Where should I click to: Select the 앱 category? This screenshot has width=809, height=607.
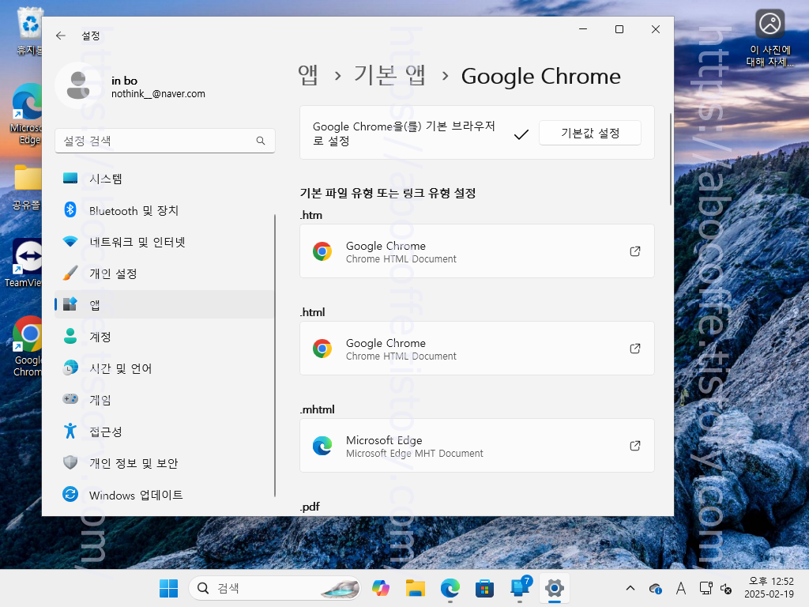click(x=164, y=304)
